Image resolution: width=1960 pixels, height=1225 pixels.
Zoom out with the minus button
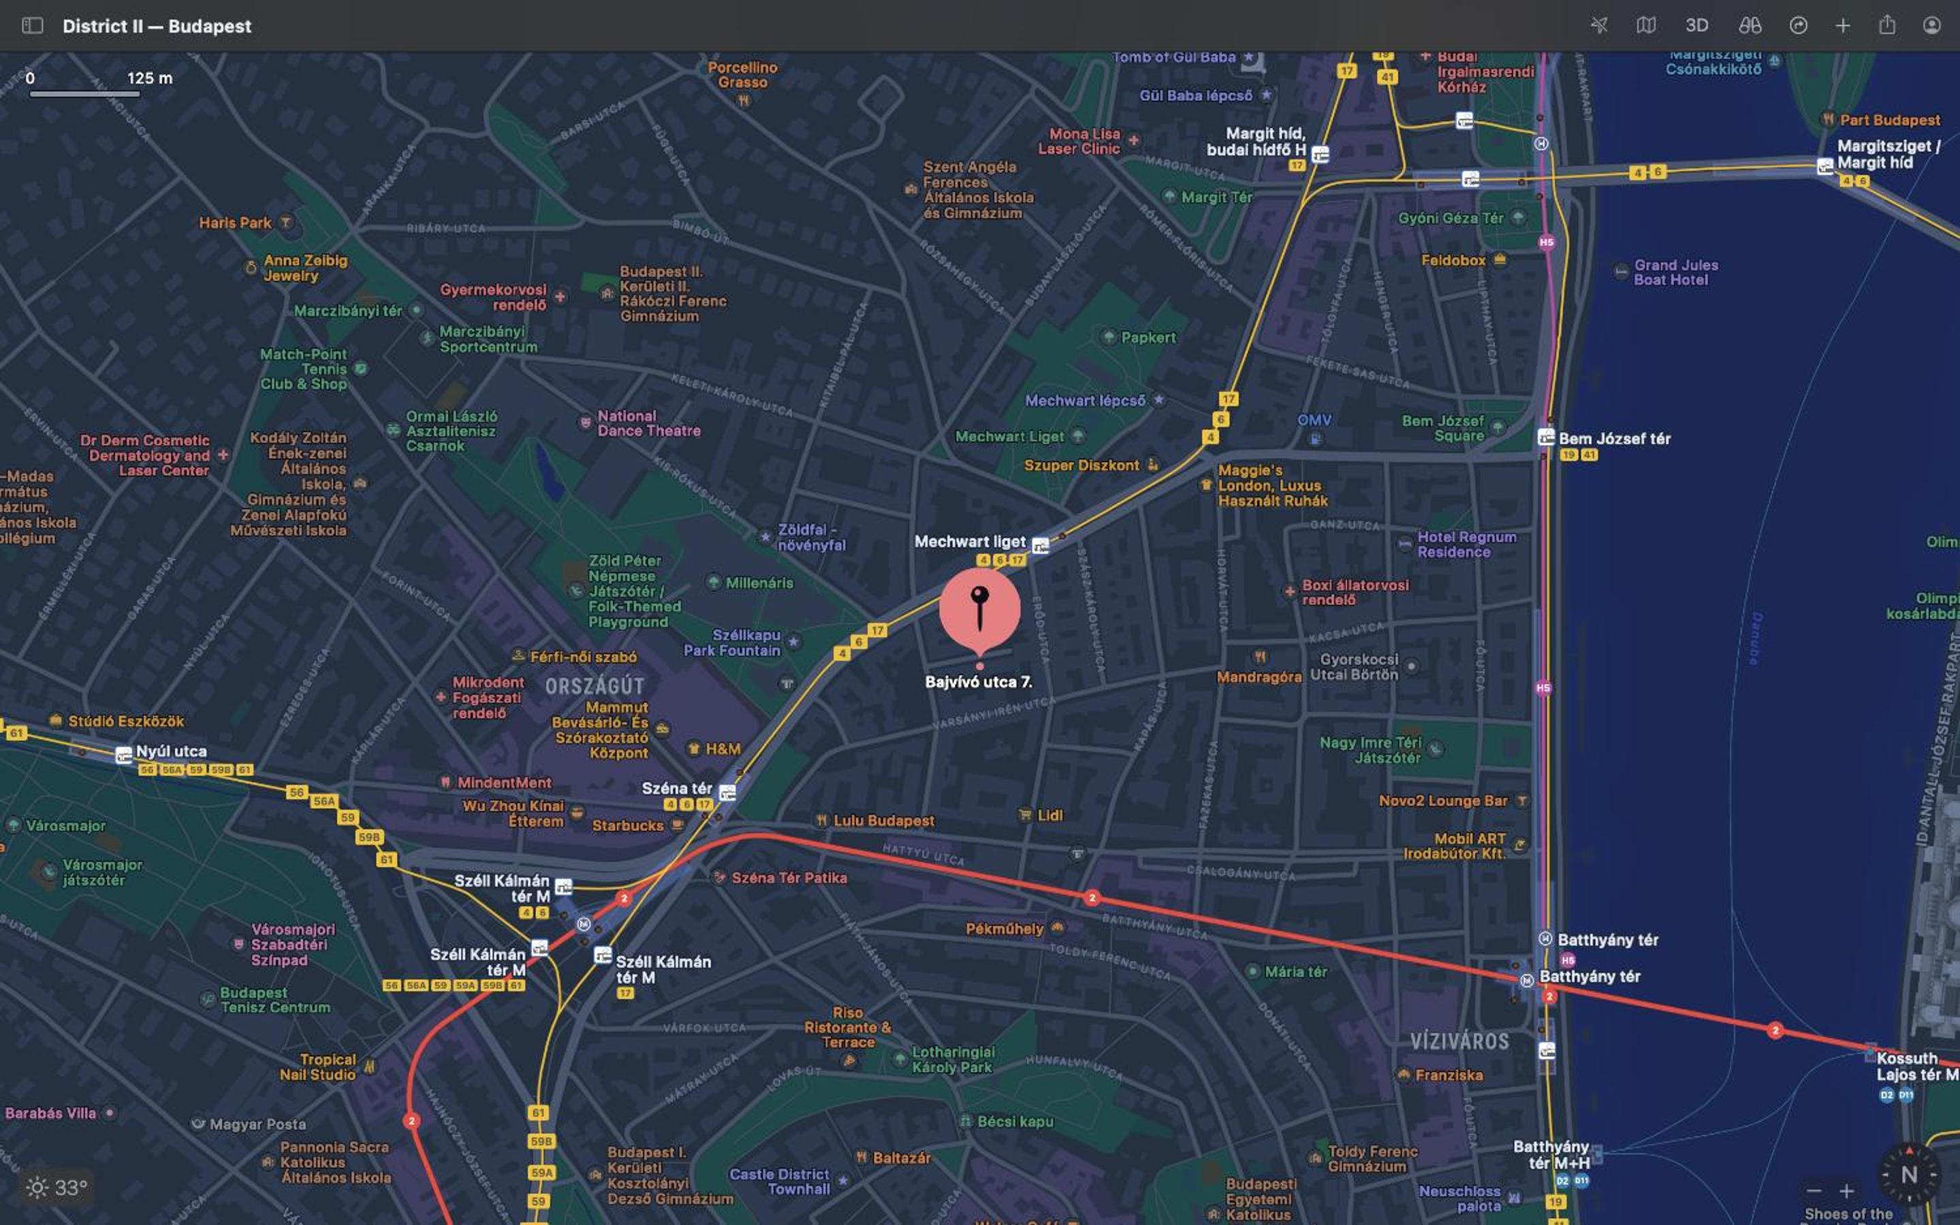1815,1190
